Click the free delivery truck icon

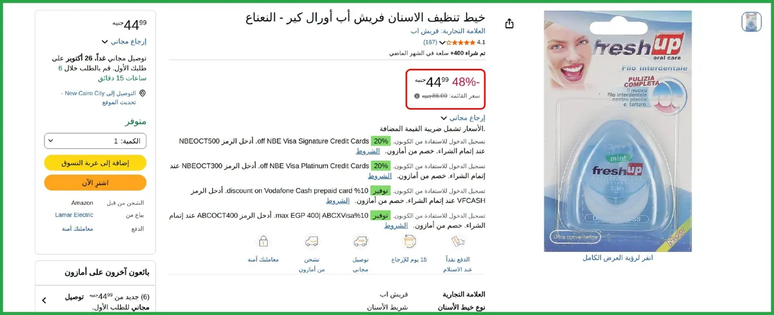[361, 242]
